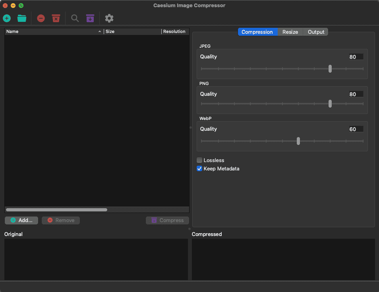Screen dimensions: 379x292
Task: Click the Size column header
Action: point(132,31)
